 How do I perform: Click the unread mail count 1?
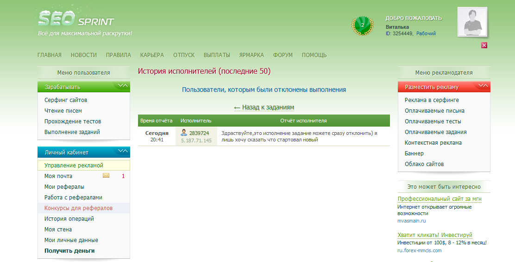[x=123, y=176]
